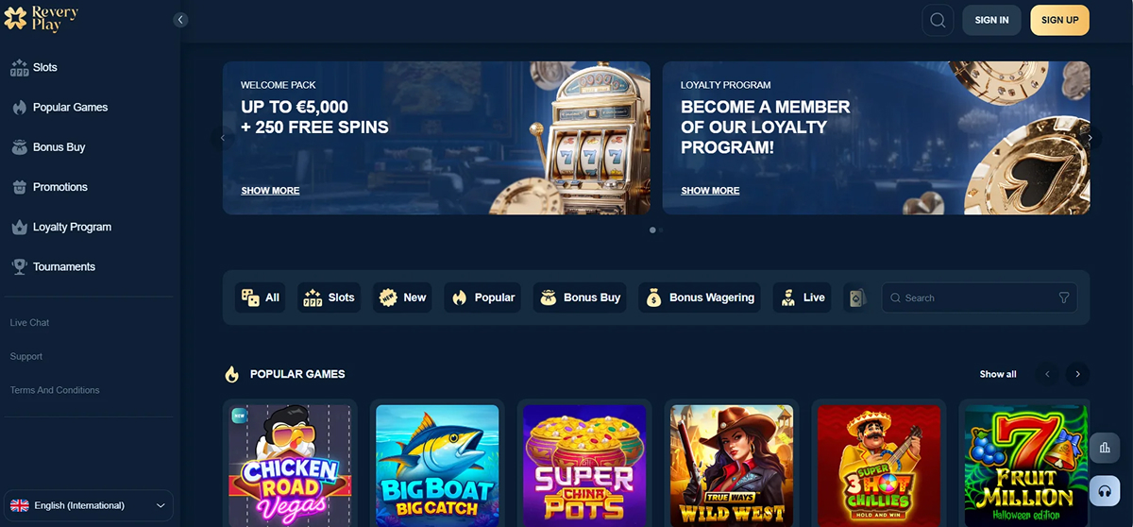Select the card category icon after Live
This screenshot has width=1133, height=527.
[x=855, y=297]
